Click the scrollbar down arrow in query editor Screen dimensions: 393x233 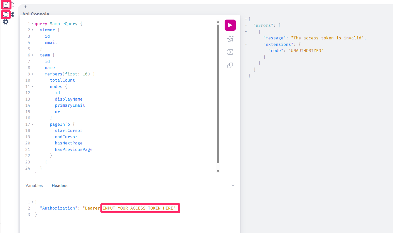218,171
